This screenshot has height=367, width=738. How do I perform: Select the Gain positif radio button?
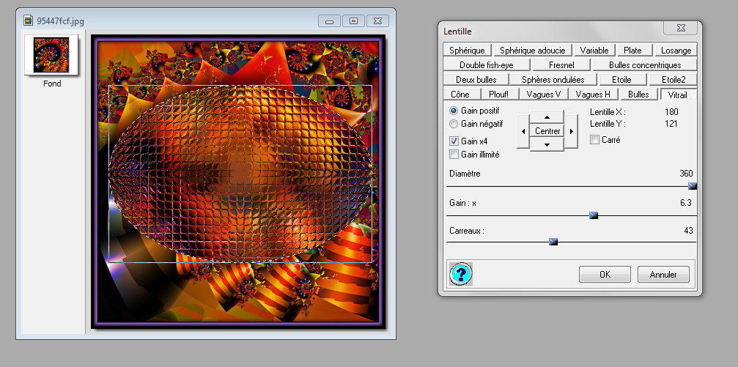(x=454, y=110)
